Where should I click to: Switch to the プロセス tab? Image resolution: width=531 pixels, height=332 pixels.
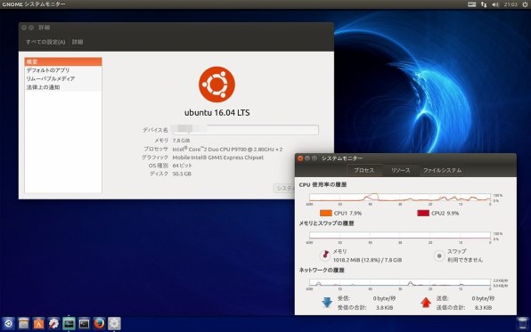click(364, 170)
